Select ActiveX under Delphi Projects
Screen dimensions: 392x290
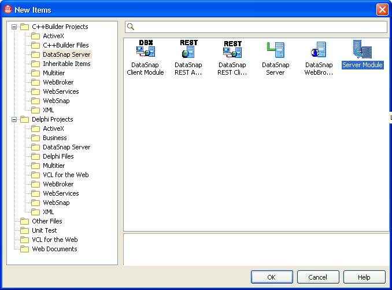[54, 129]
